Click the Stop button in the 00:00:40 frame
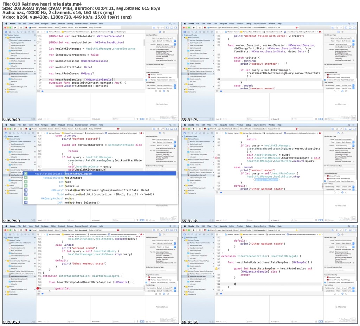 (x=21, y=27)
